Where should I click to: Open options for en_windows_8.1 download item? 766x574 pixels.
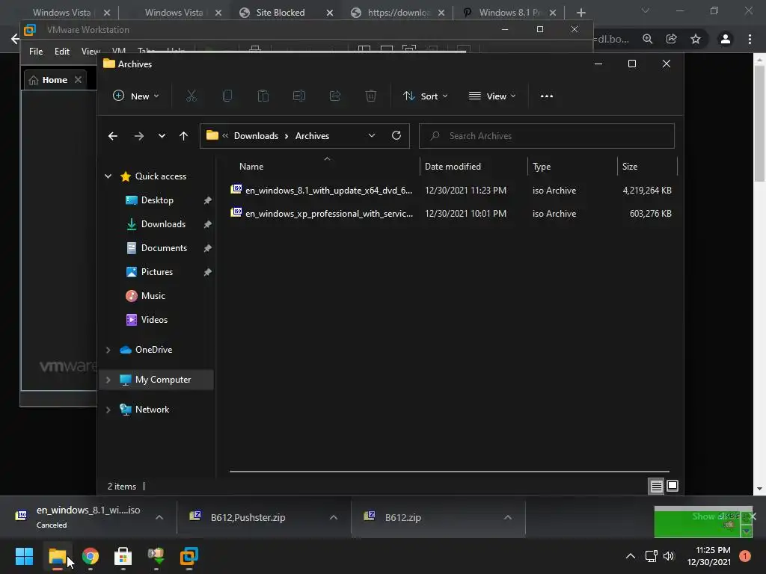click(159, 517)
